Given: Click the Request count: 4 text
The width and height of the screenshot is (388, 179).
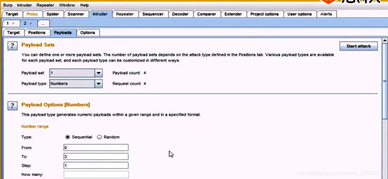Looking at the screenshot, I should point(129,84).
